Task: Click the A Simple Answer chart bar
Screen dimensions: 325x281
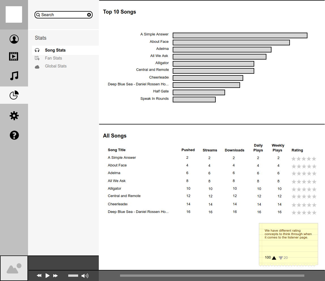Action: [240, 35]
